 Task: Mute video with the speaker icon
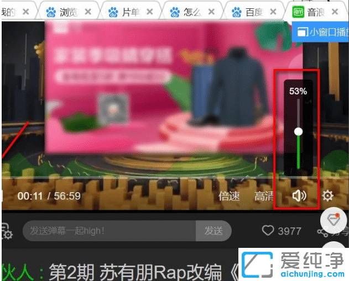pyautogui.click(x=299, y=195)
